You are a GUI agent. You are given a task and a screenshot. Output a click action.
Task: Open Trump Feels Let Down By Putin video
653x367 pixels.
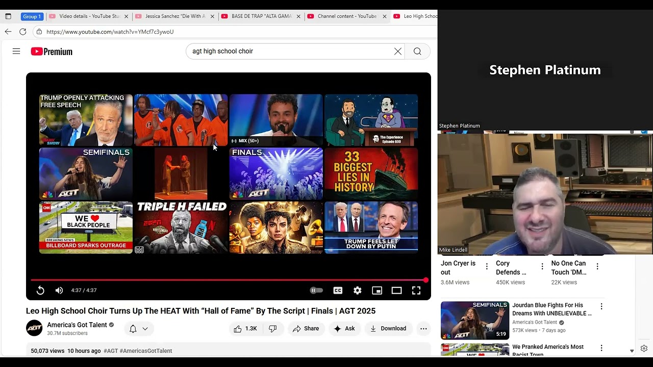pos(371,227)
